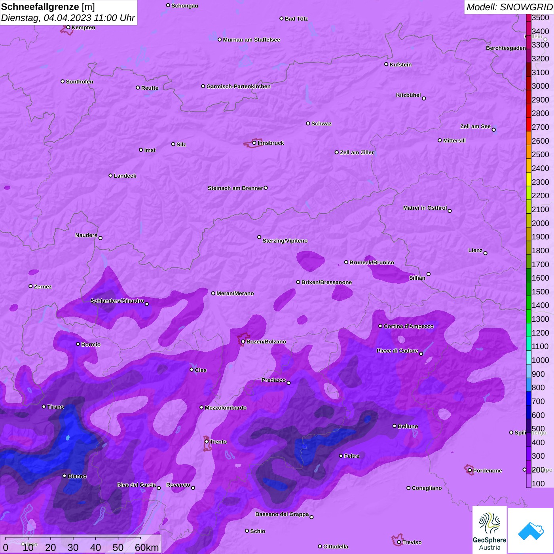Click the Predazzo label
554x554 pixels.
pyautogui.click(x=273, y=380)
